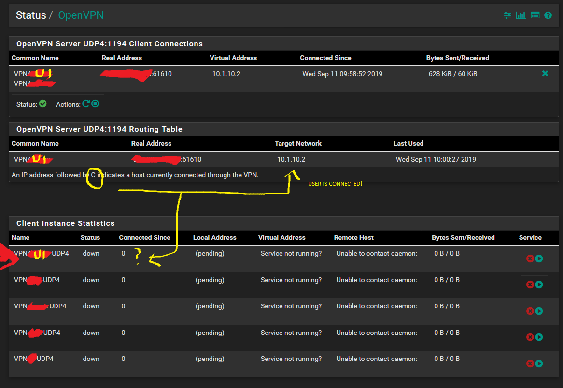Stop service in second Client Instance row
This screenshot has height=388, width=563.
[530, 285]
